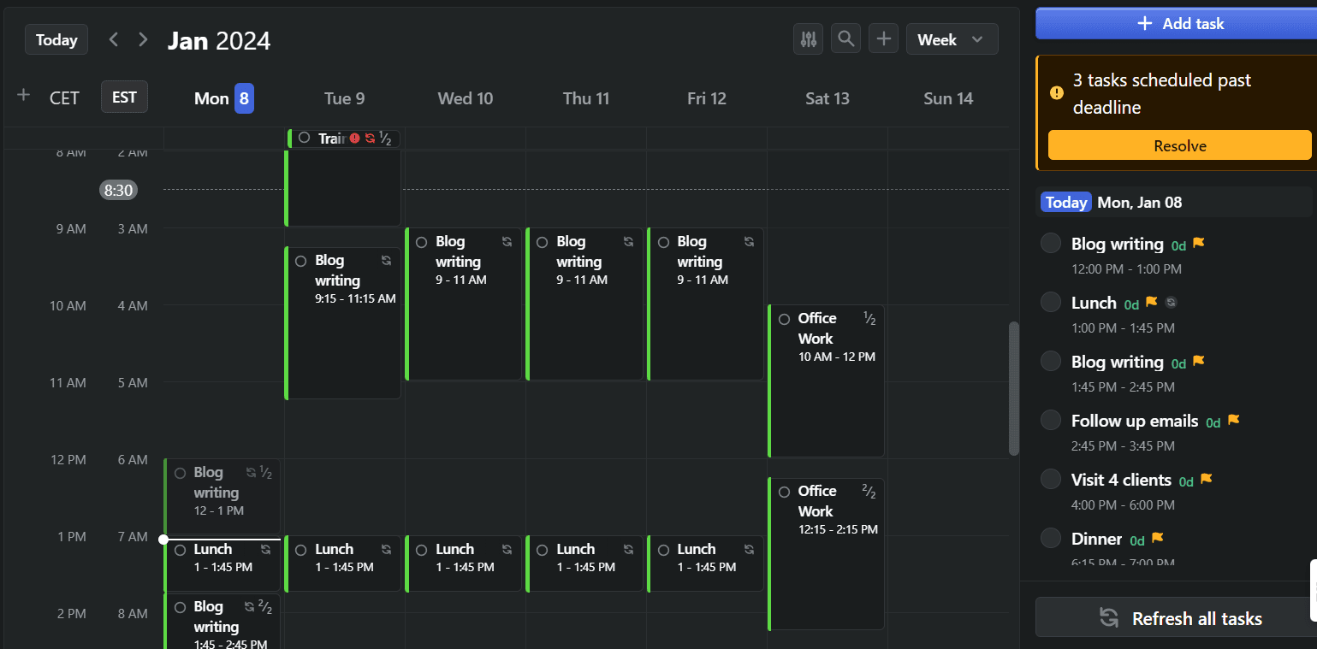This screenshot has height=649, width=1317.
Task: Mark Follow up emails task complete
Action: tap(1051, 421)
